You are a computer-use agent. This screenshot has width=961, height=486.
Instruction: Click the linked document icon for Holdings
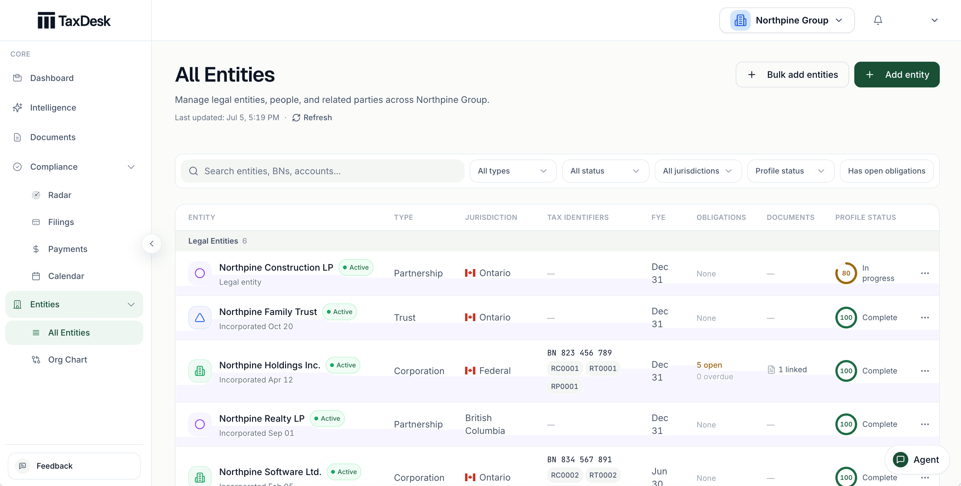(x=771, y=370)
